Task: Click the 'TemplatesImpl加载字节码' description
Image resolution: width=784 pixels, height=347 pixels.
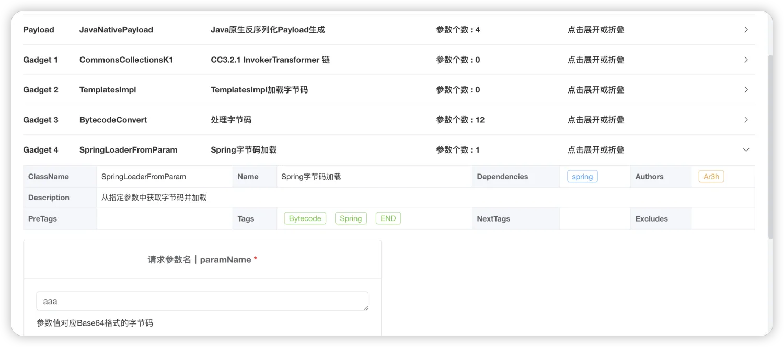Action: (259, 90)
